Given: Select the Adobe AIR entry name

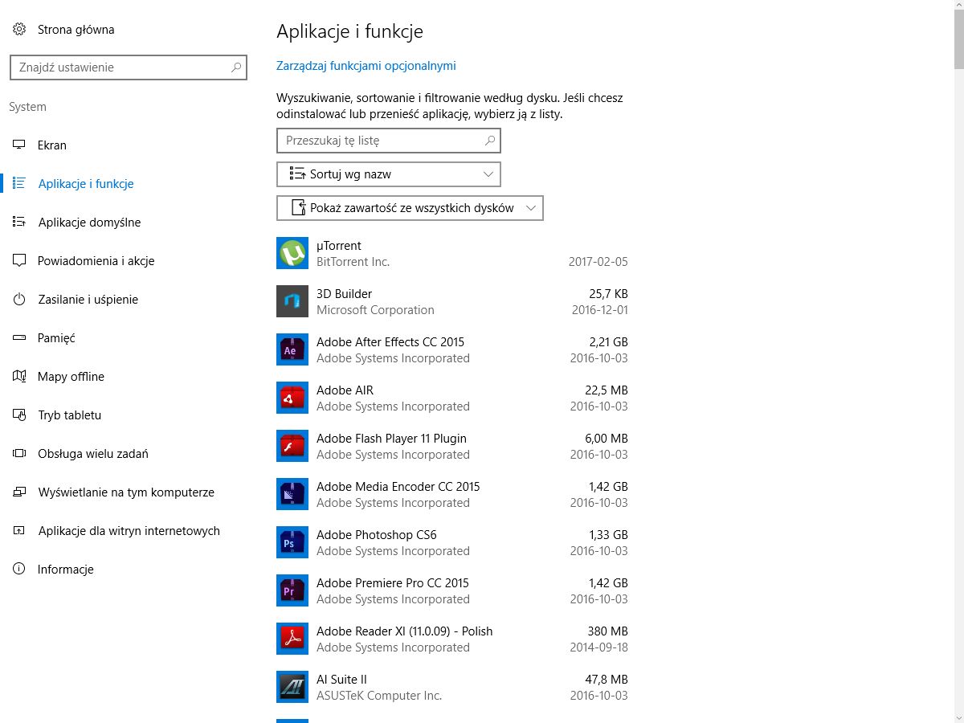Looking at the screenshot, I should click(345, 390).
